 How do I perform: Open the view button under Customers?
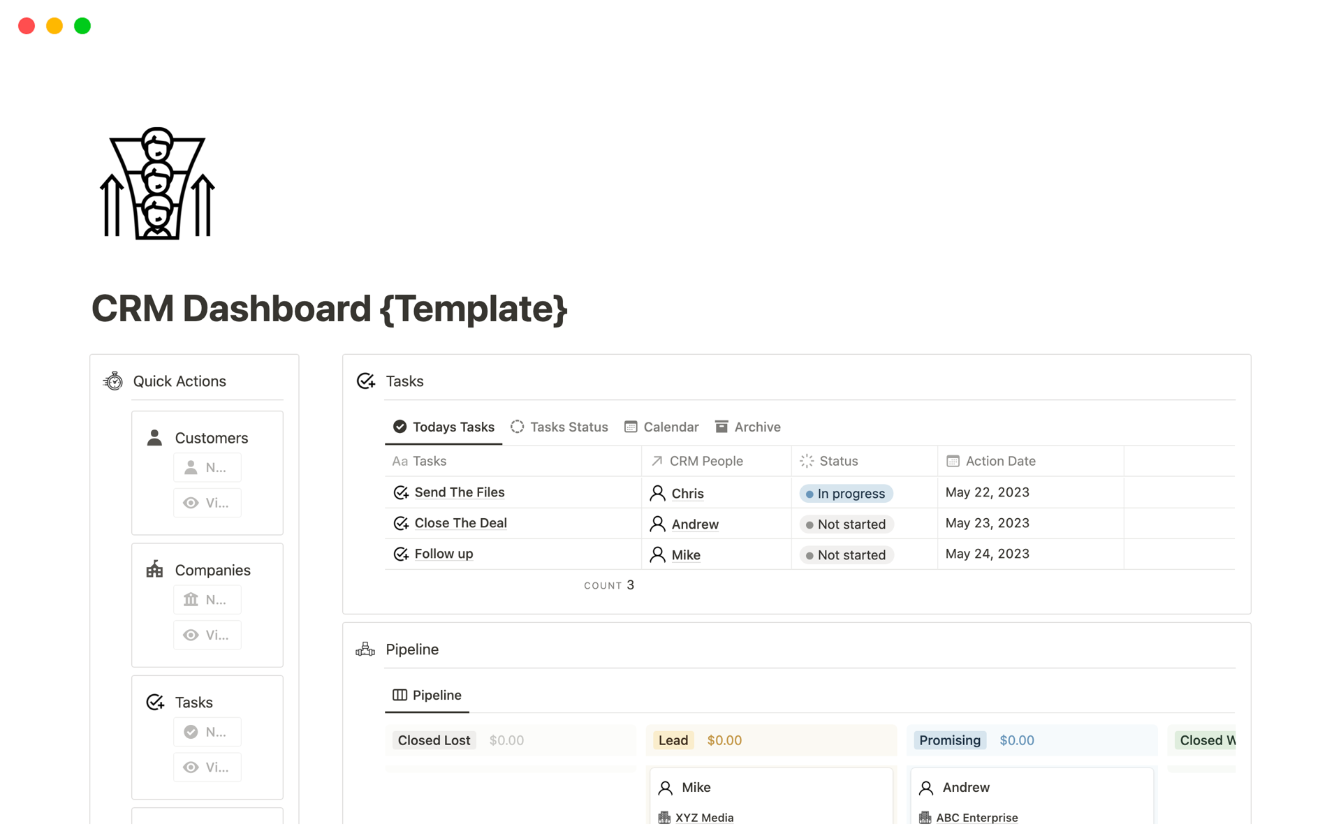(x=207, y=503)
